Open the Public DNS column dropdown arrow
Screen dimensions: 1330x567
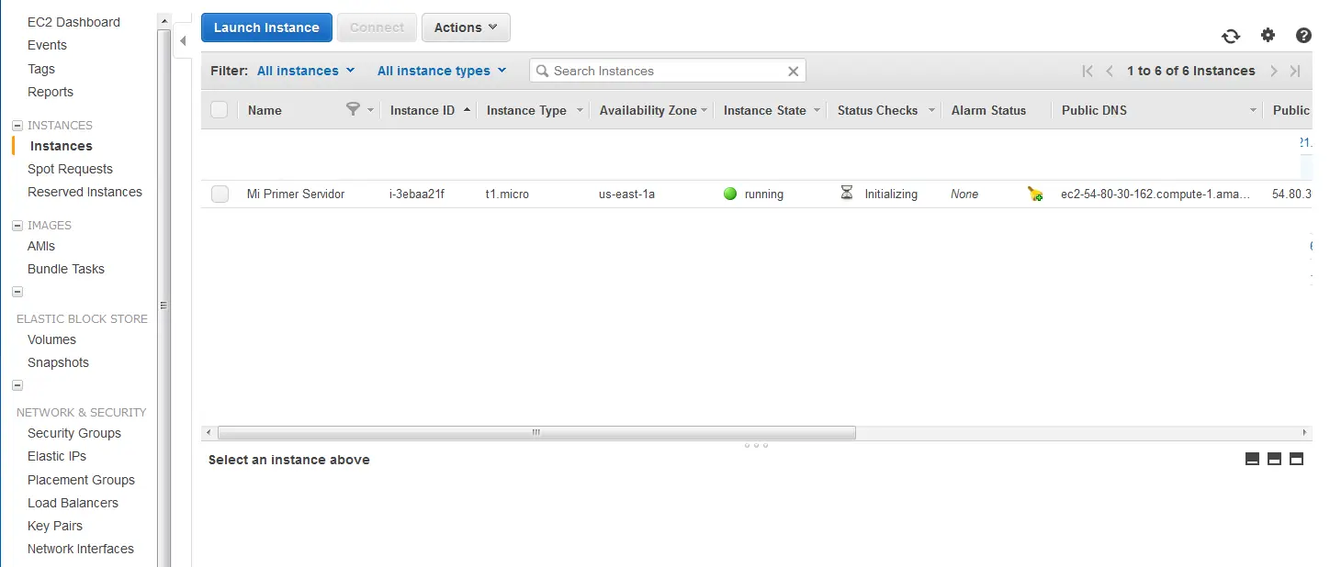[1253, 110]
